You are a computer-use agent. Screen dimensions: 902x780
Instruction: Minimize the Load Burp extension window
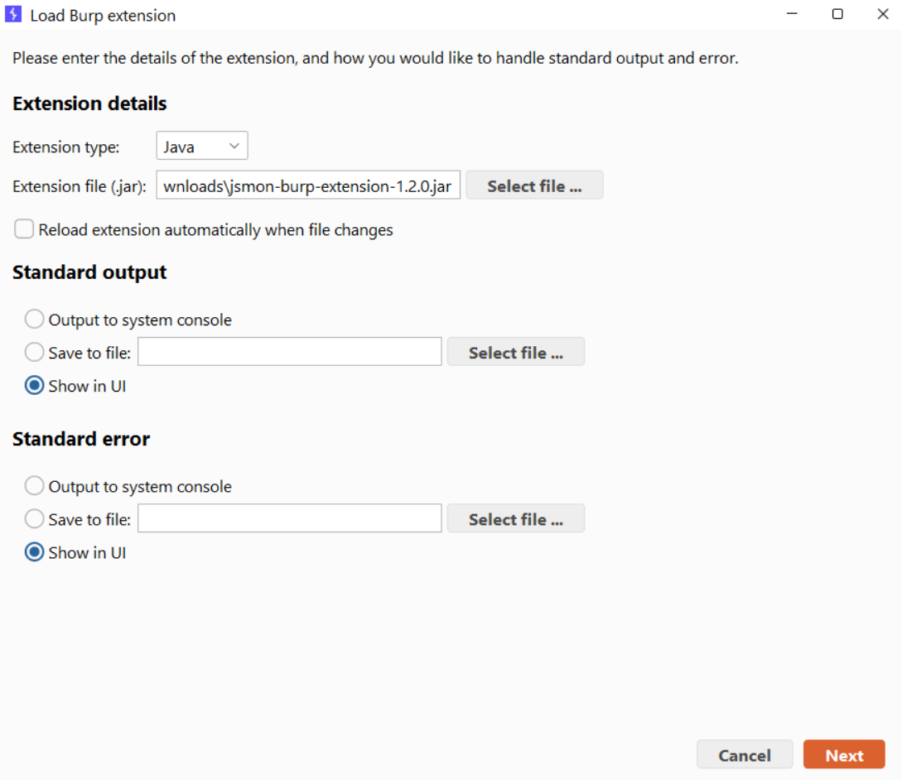tap(793, 15)
